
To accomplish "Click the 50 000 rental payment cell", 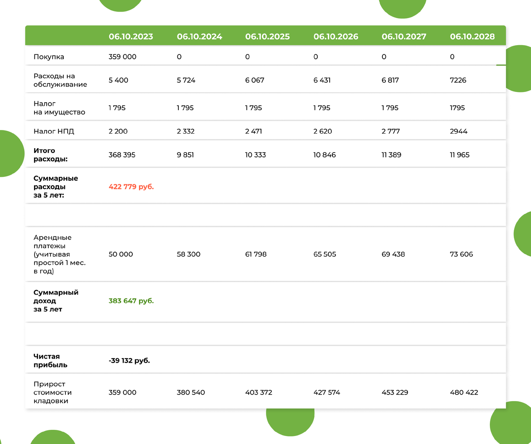I will [121, 255].
